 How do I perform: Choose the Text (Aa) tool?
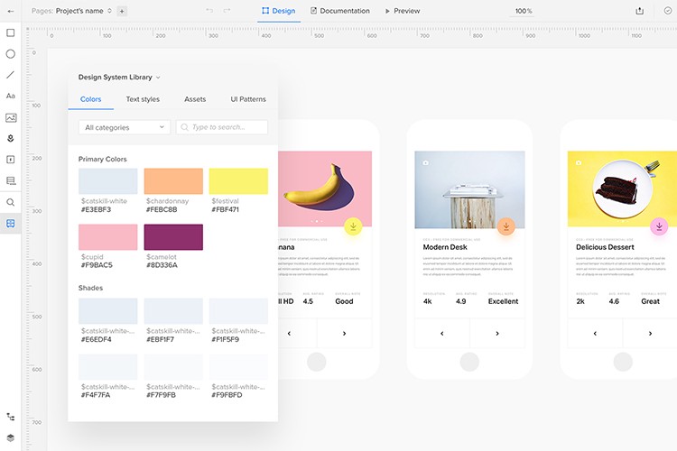(x=11, y=96)
